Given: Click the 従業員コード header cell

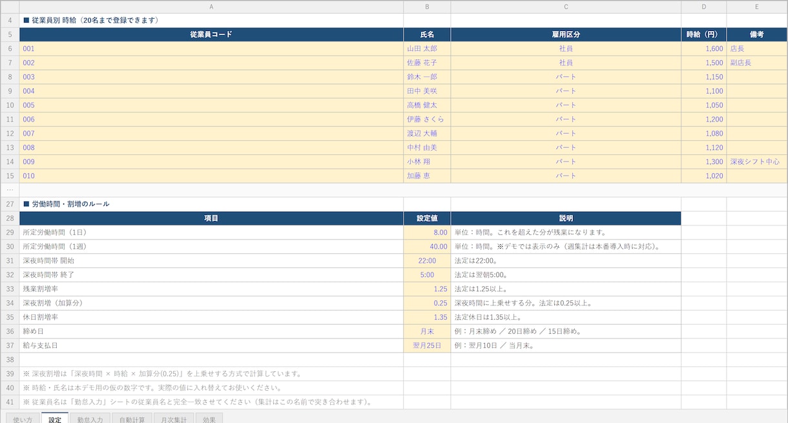Looking at the screenshot, I should [211, 34].
